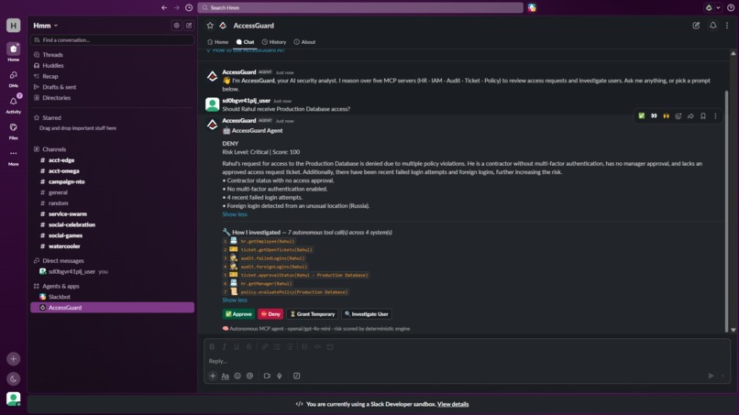The image size is (739, 415).
Task: Go back using the history back arrow
Action: [164, 7]
